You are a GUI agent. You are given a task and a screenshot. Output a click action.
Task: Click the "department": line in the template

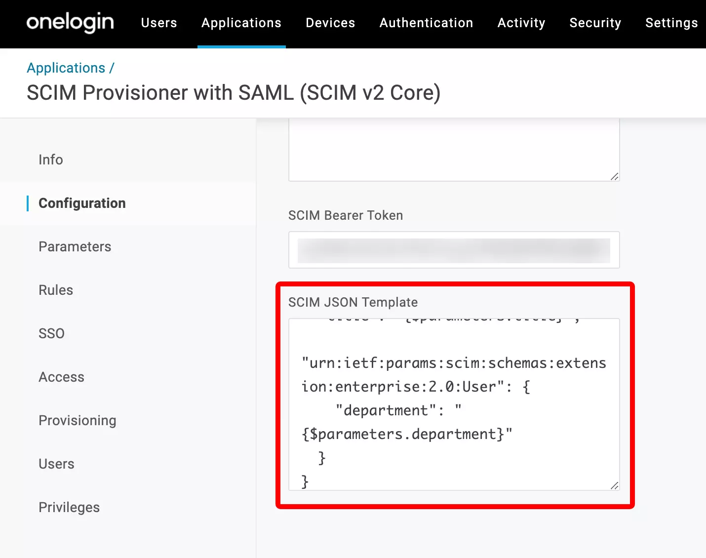pyautogui.click(x=398, y=410)
